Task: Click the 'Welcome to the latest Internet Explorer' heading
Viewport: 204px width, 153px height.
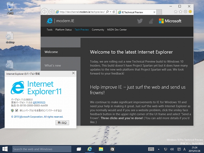Action: (131, 52)
